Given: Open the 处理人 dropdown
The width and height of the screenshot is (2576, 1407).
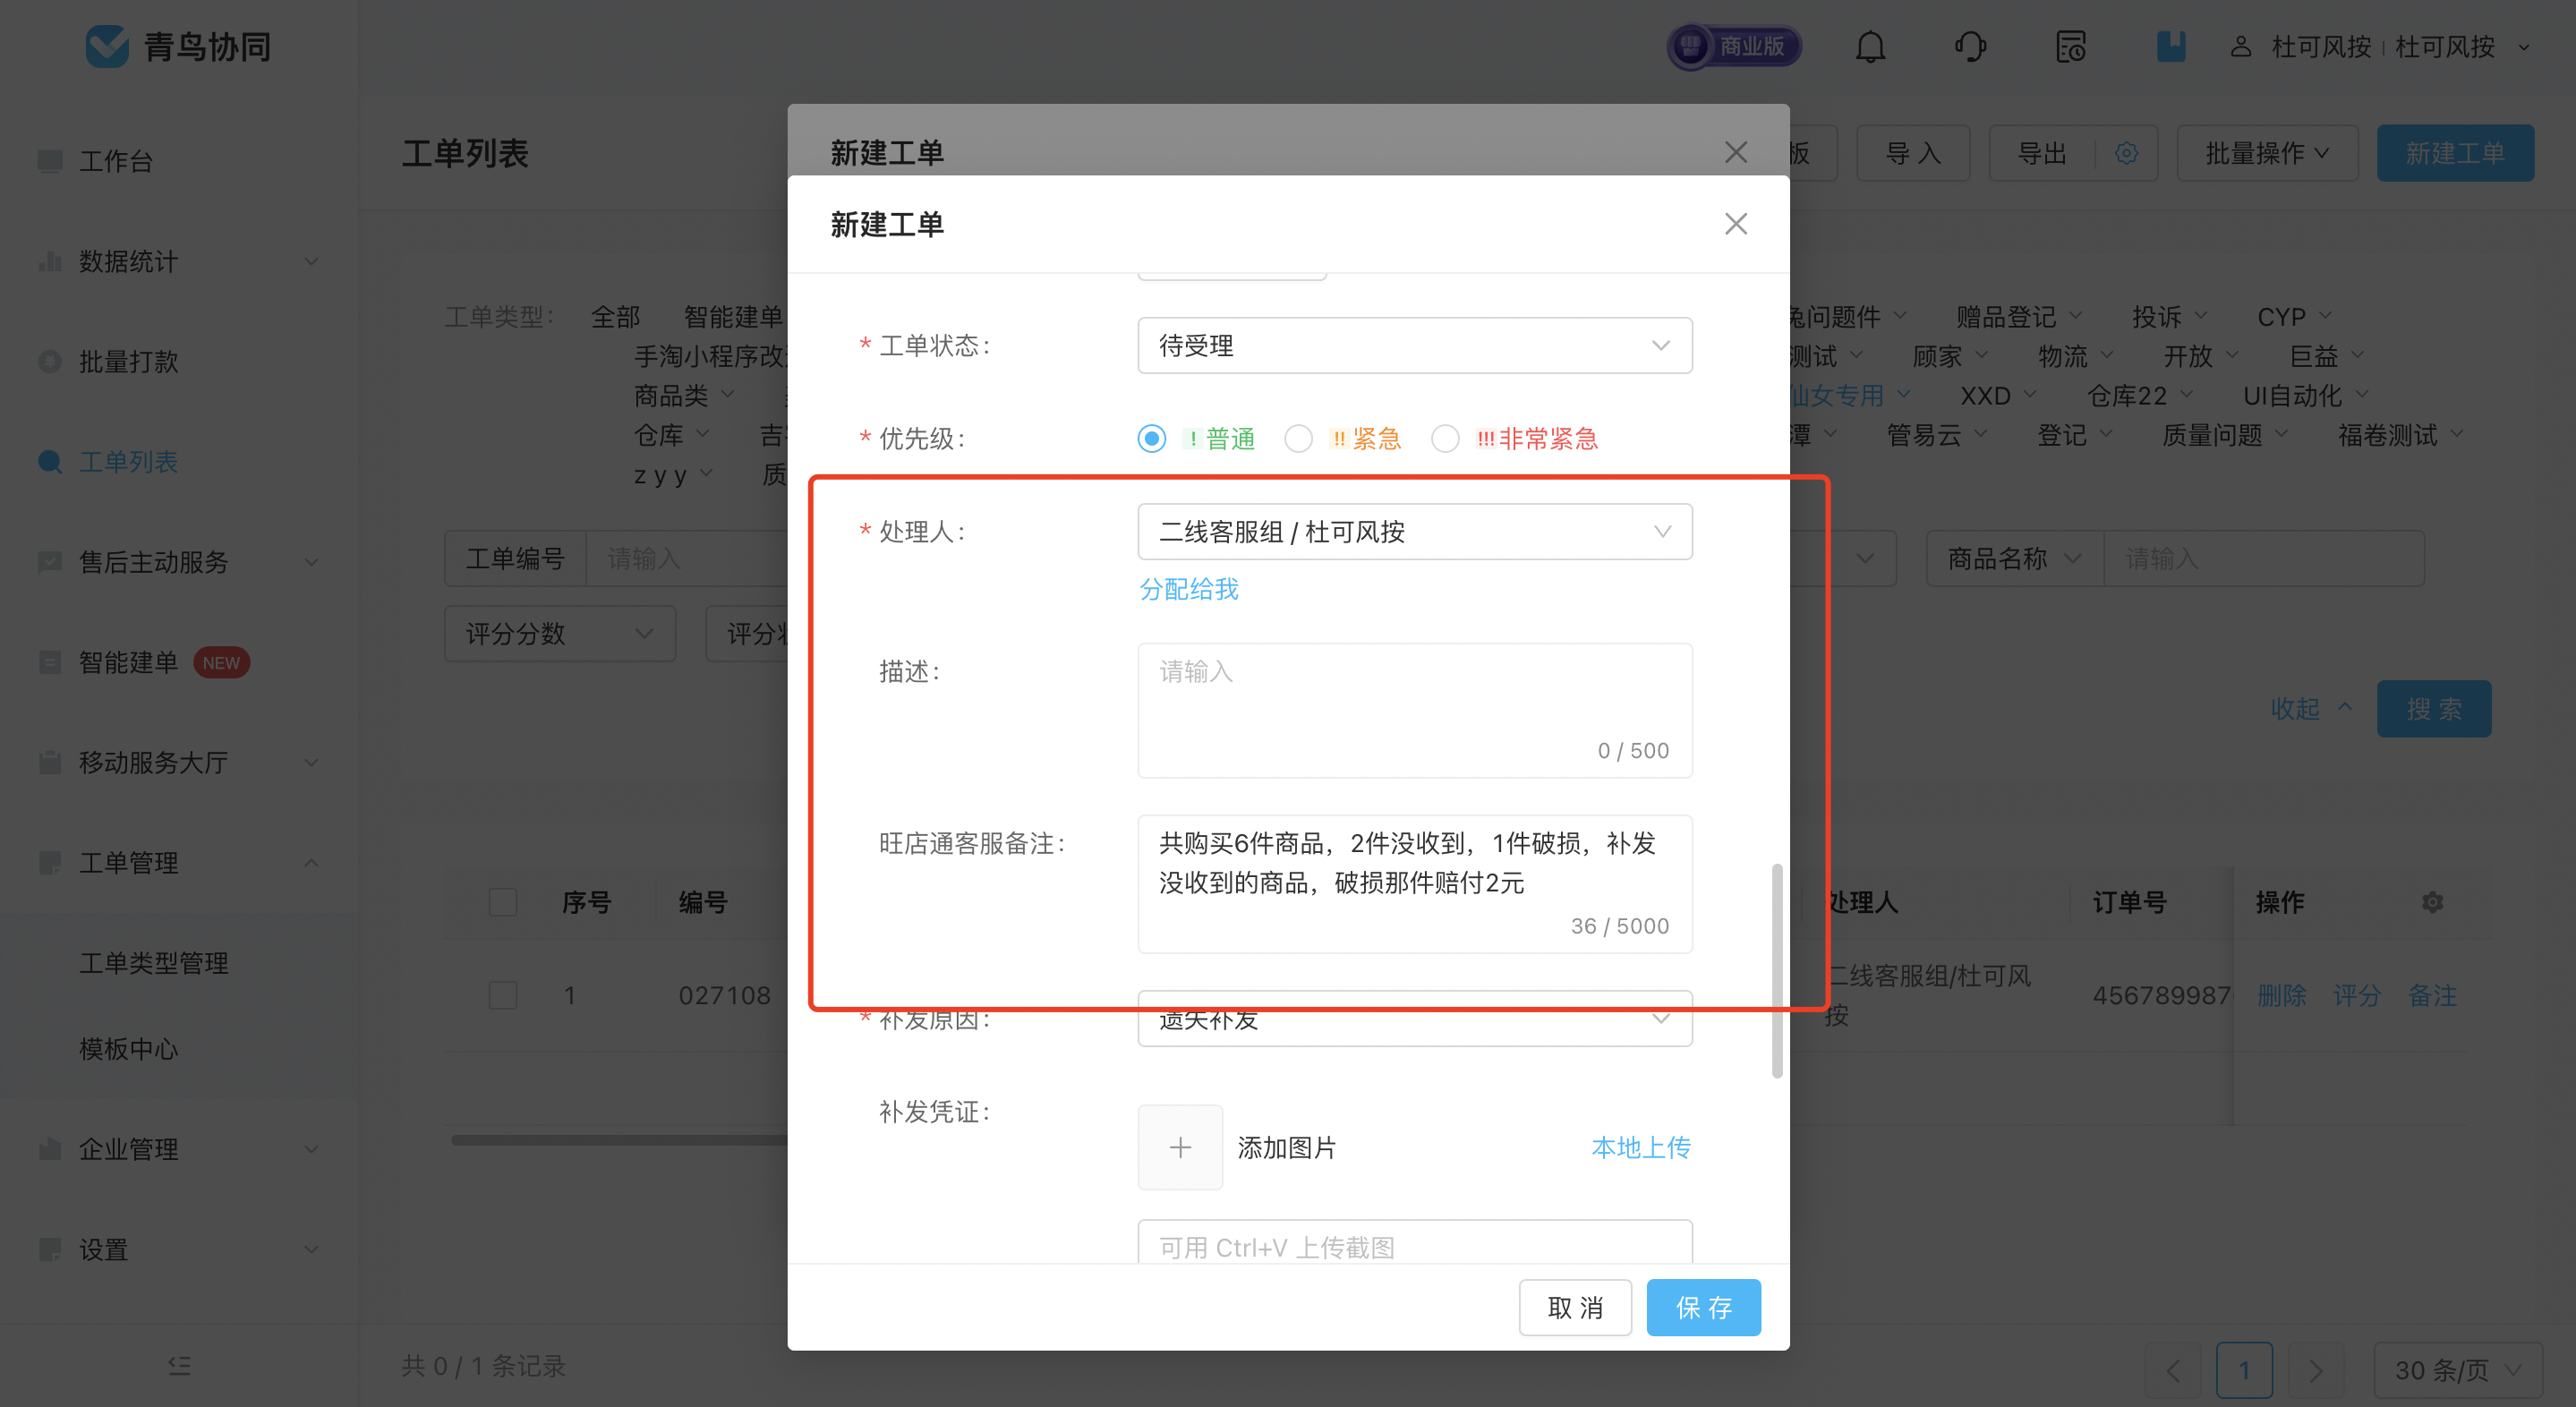Looking at the screenshot, I should [x=1414, y=531].
